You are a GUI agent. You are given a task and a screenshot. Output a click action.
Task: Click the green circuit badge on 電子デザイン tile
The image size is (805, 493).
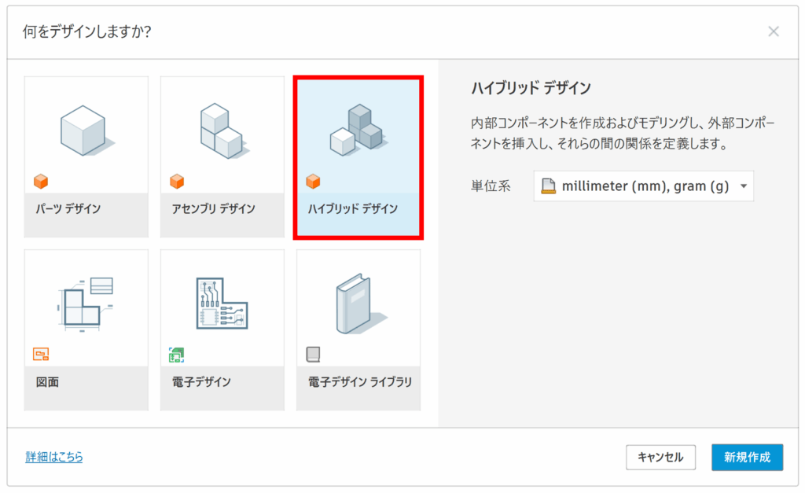point(177,355)
